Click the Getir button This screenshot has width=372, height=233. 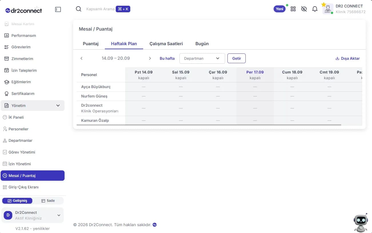[237, 58]
